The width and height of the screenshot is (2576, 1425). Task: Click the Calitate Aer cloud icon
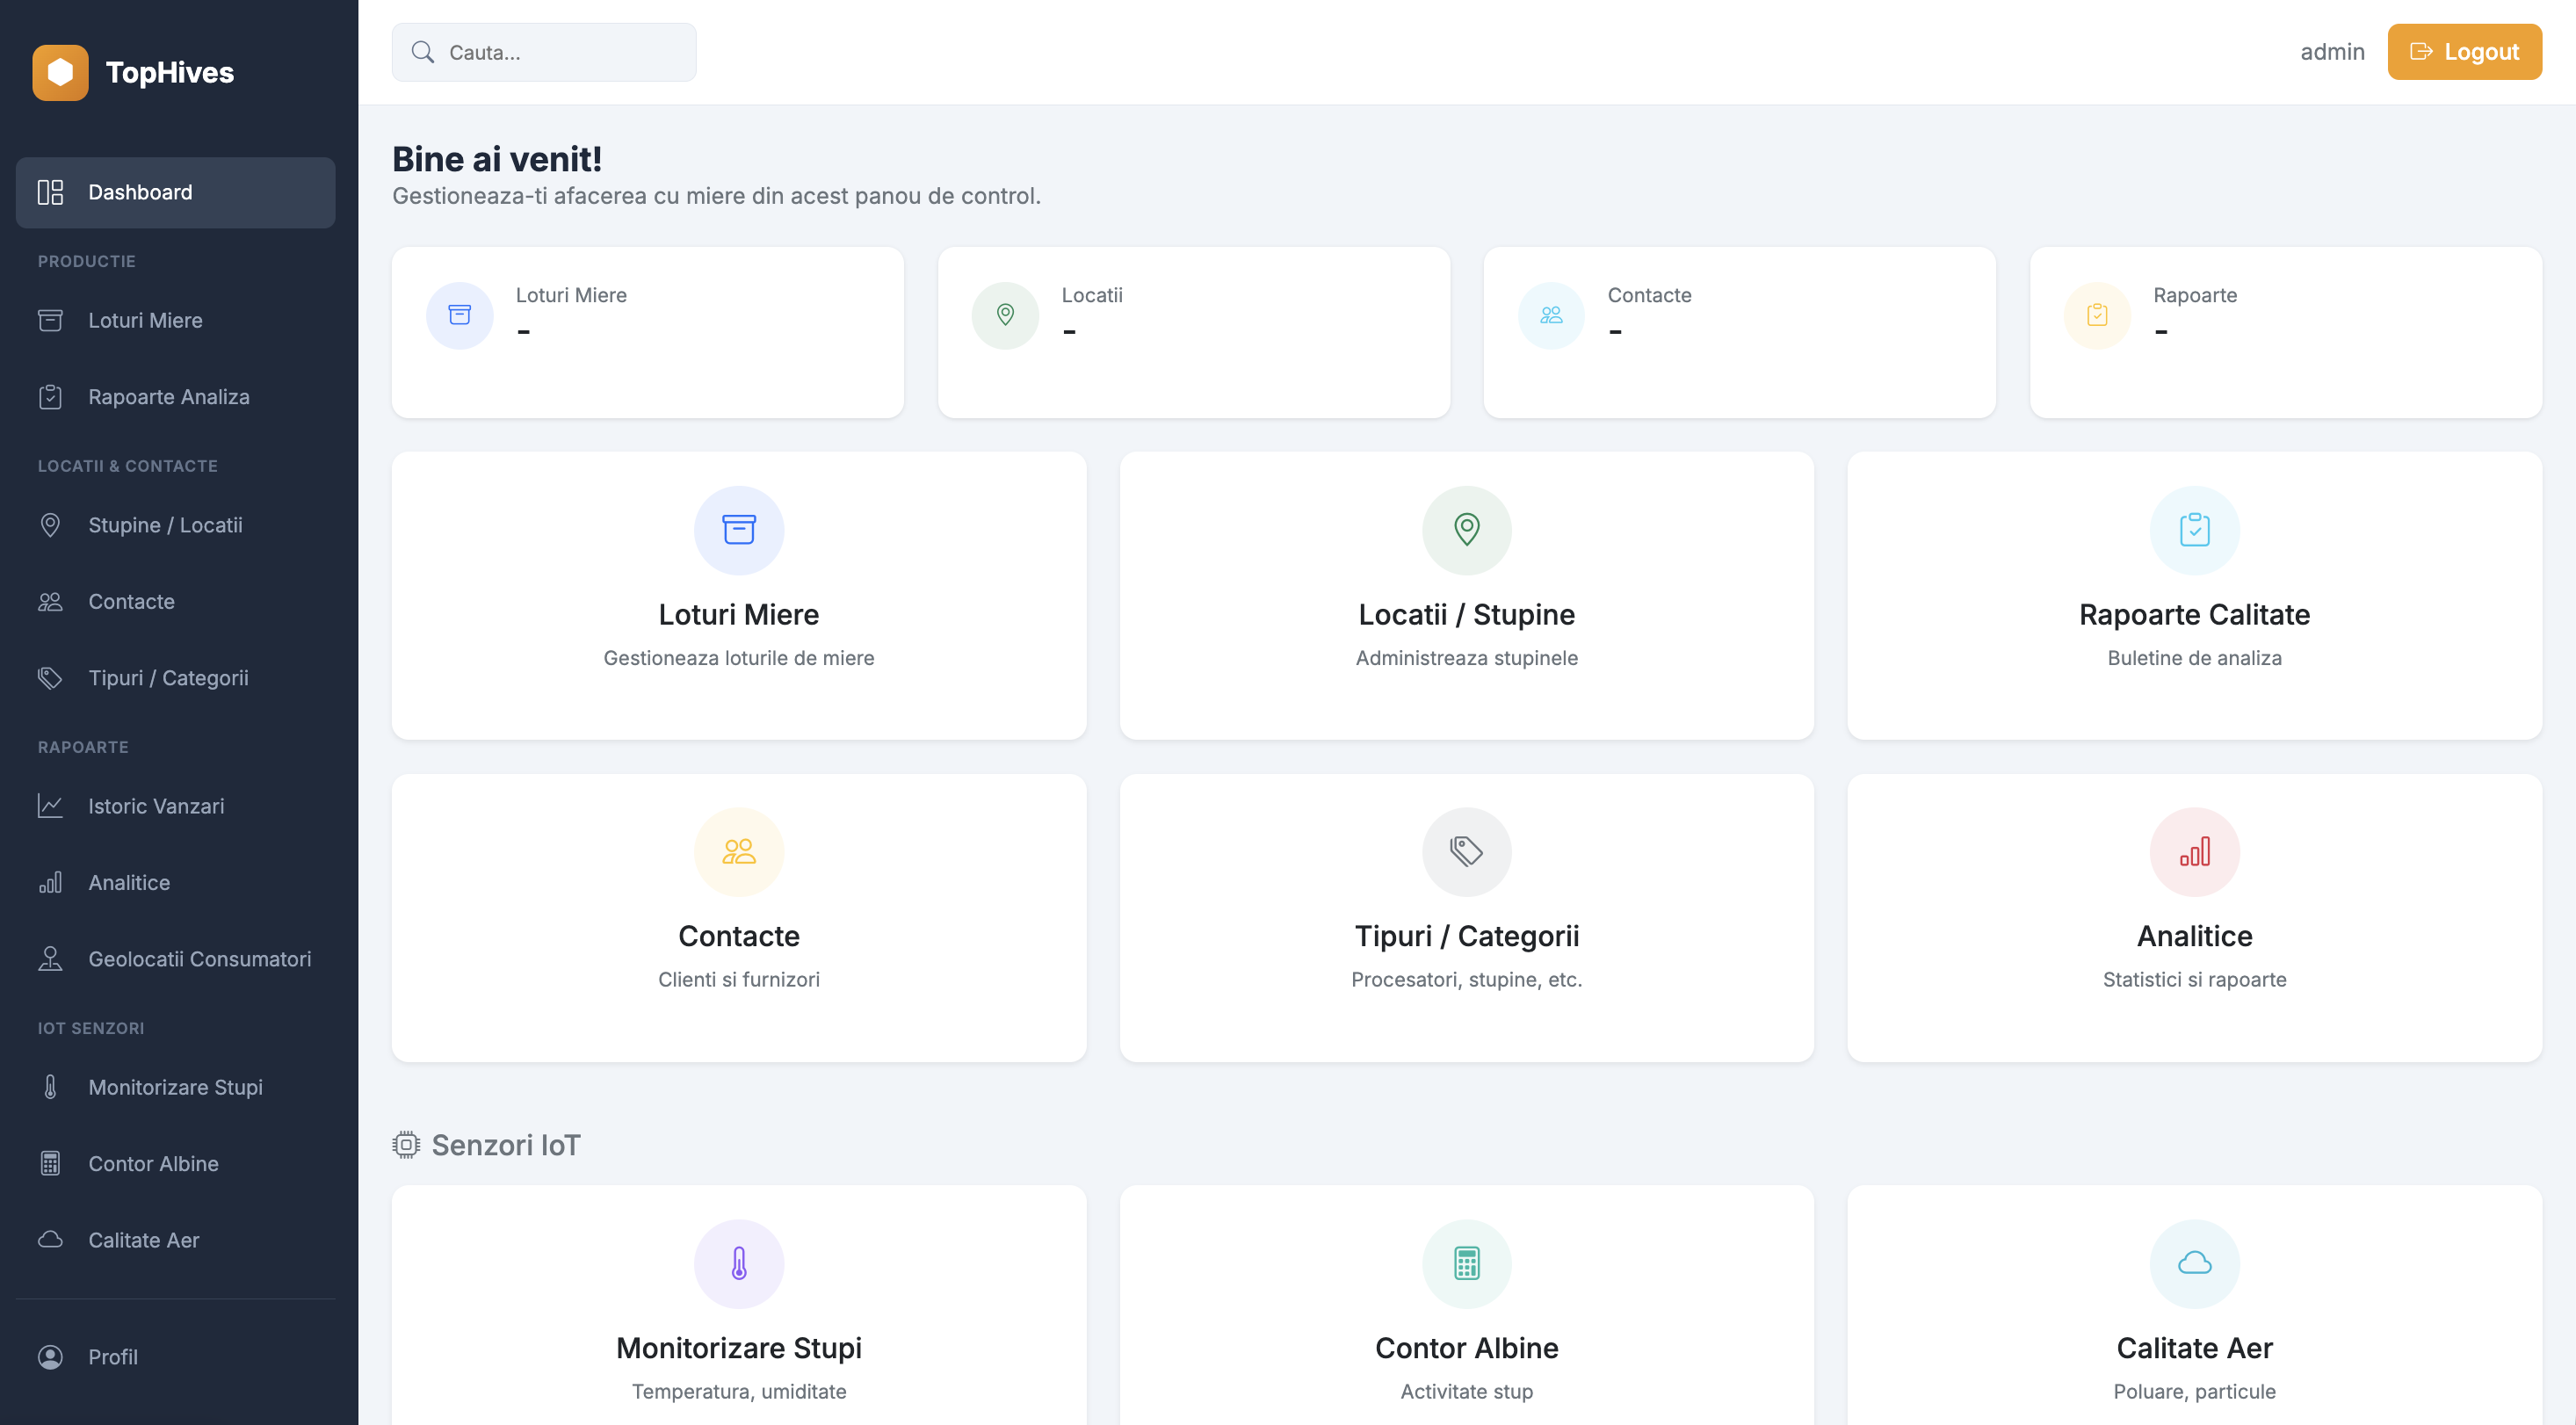[x=51, y=1239]
